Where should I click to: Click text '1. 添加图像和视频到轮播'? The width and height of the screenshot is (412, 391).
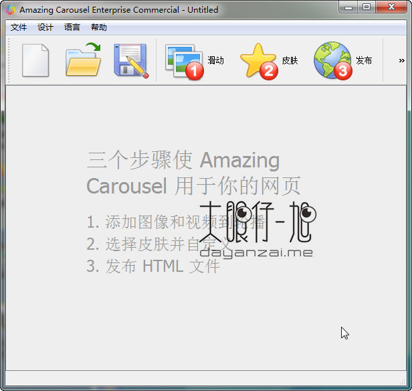pyautogui.click(x=176, y=222)
